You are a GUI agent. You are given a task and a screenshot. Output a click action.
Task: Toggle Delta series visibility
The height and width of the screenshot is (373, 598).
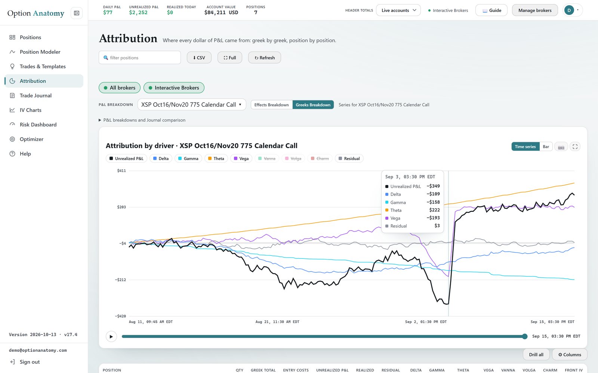tap(161, 159)
